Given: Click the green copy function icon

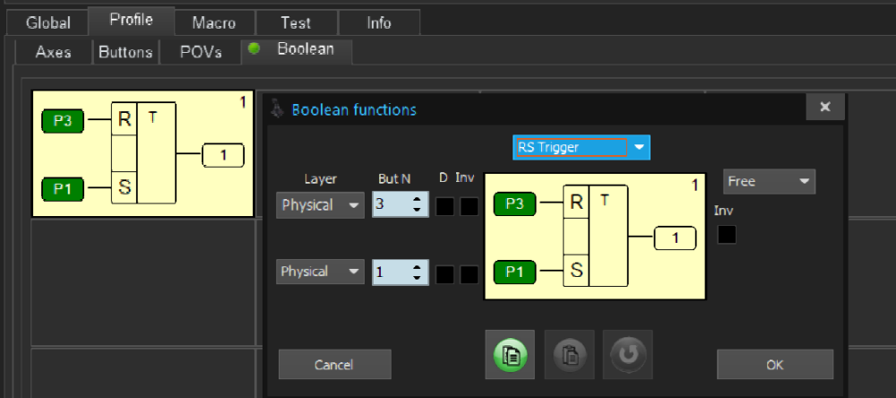Looking at the screenshot, I should [510, 354].
